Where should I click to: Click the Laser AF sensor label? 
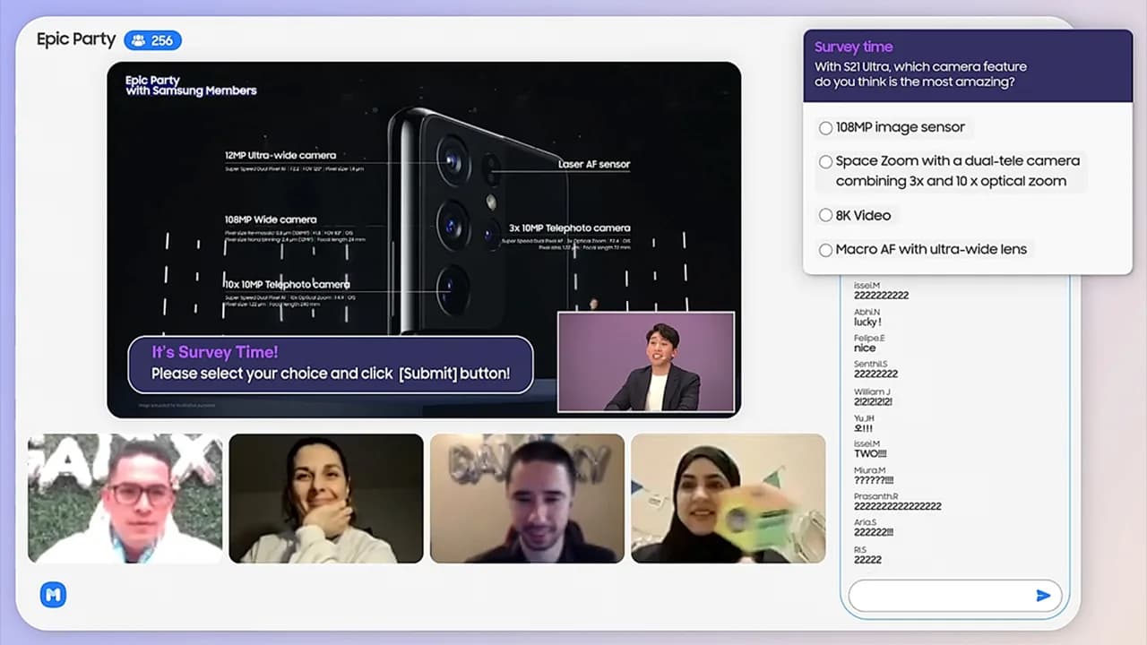[594, 164]
